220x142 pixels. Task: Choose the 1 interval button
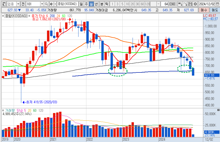coord(112,4)
